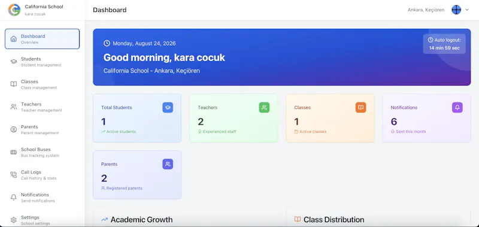This screenshot has height=227, width=479.
Task: Click the Dashboard page title
Action: pos(110,10)
